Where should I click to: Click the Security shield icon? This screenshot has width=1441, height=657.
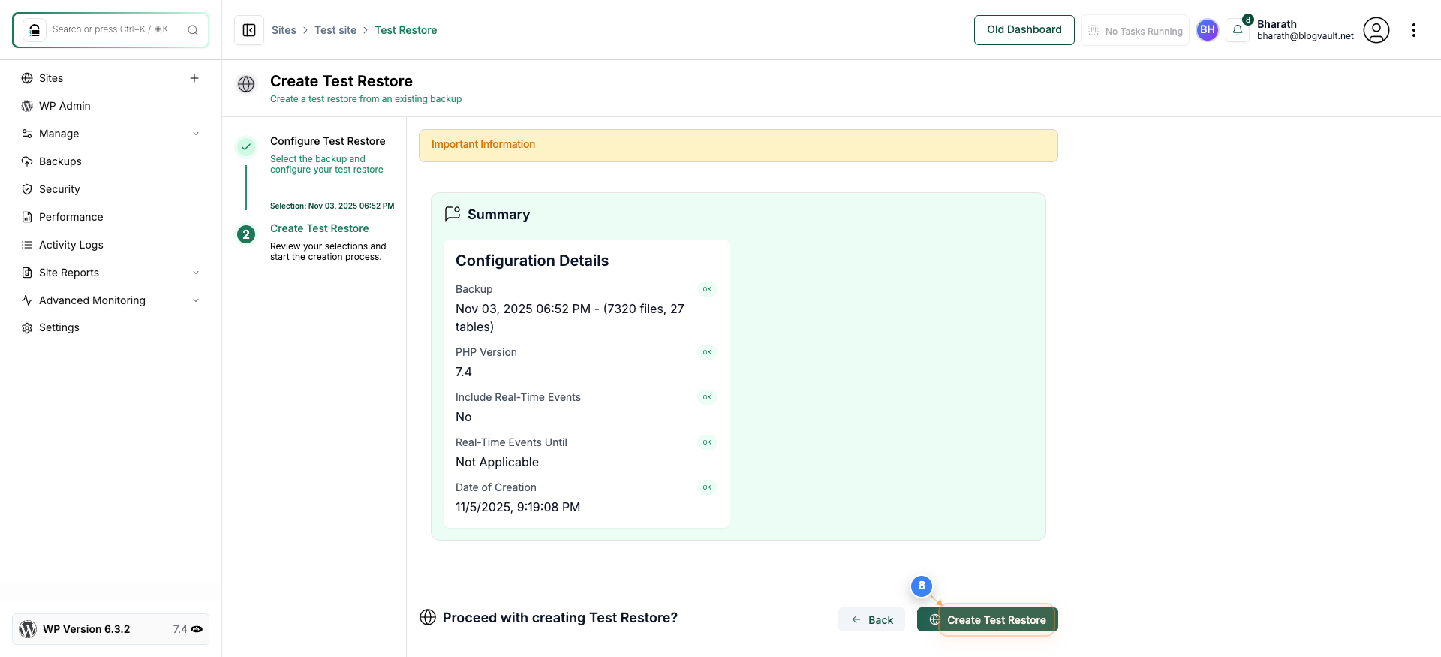pos(27,189)
